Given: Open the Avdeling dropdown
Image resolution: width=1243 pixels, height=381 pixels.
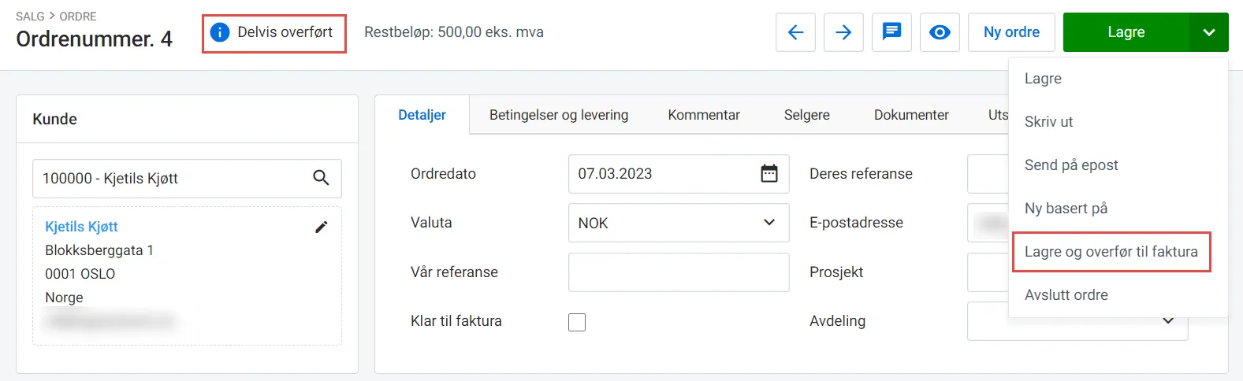Looking at the screenshot, I should 1077,321.
